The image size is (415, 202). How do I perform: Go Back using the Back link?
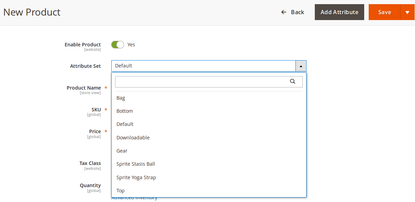(293, 12)
